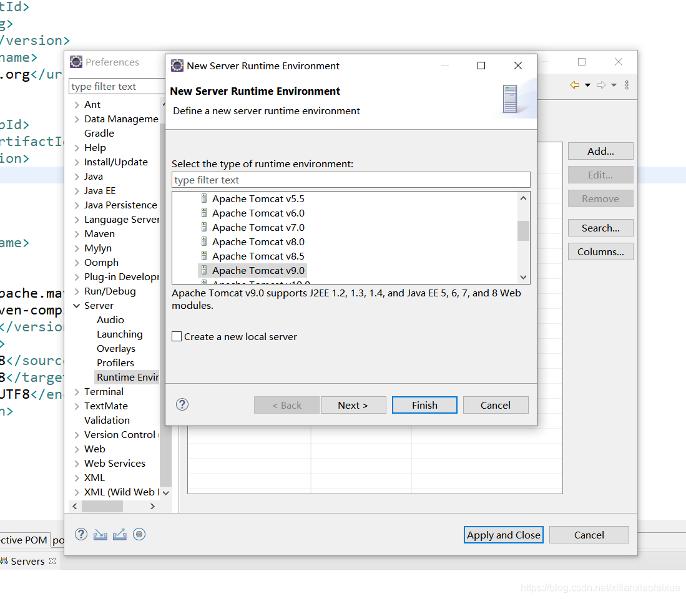The height and width of the screenshot is (599, 686).
Task: Expand the Run/Debug preferences node
Action: (77, 291)
